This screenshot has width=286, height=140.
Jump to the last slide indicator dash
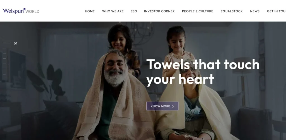pos(4,74)
